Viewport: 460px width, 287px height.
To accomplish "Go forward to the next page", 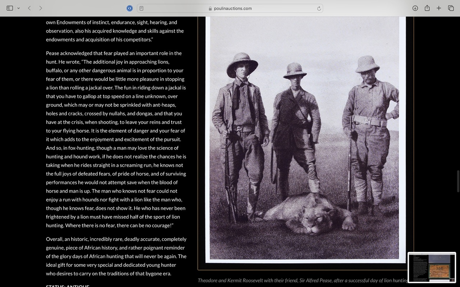I will pyautogui.click(x=41, y=8).
